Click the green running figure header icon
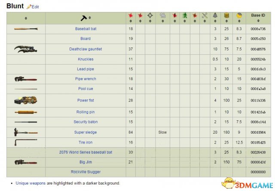 click(x=184, y=15)
